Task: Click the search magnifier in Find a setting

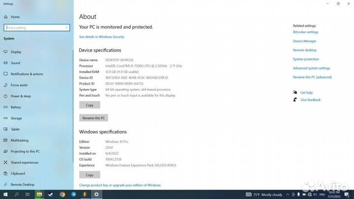Action: tap(66, 28)
